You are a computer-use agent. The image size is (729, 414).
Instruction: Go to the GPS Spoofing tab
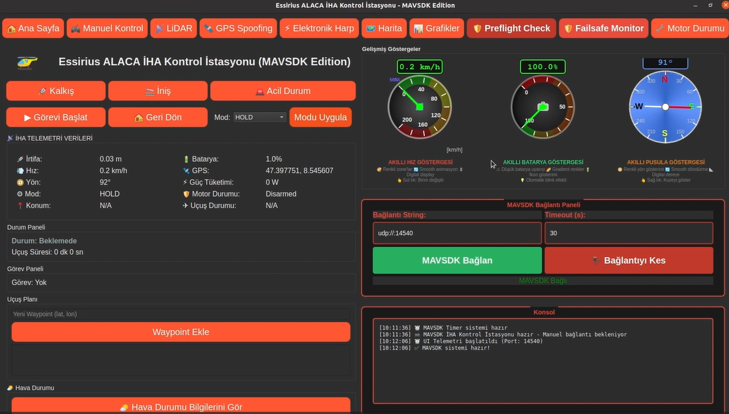238,28
